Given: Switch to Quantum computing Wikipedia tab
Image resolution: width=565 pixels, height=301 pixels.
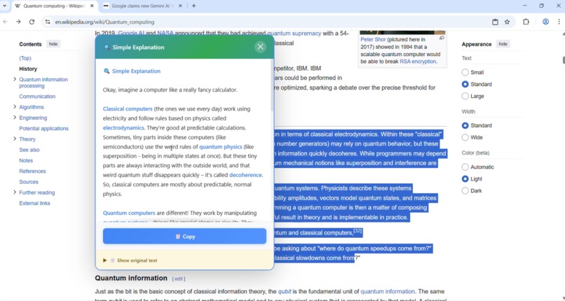Looking at the screenshot, I should [54, 6].
